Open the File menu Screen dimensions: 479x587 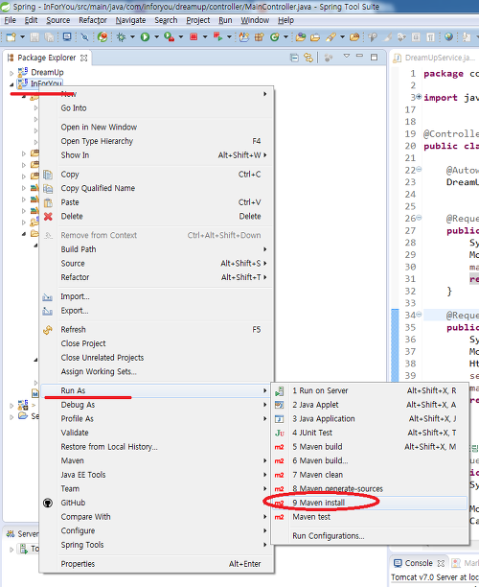click(x=11, y=20)
